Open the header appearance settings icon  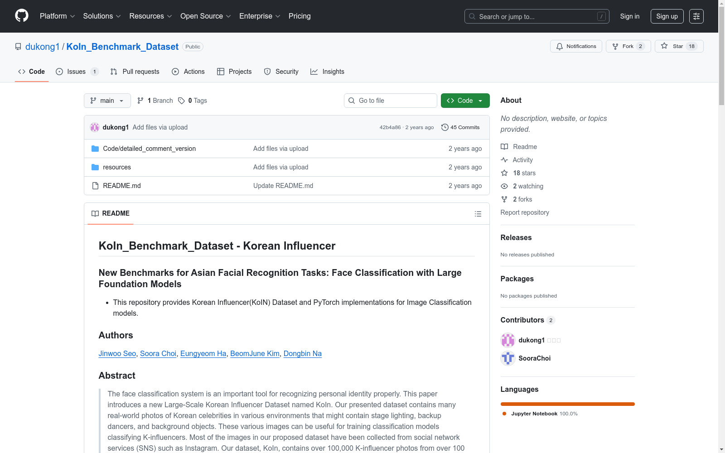696,16
